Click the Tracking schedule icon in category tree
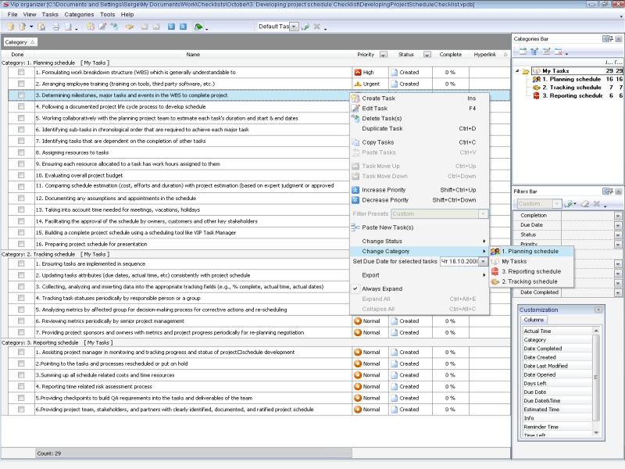The image size is (625, 469). tap(536, 88)
